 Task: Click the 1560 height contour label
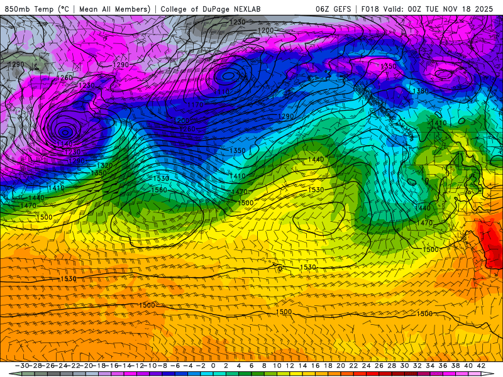point(159,190)
